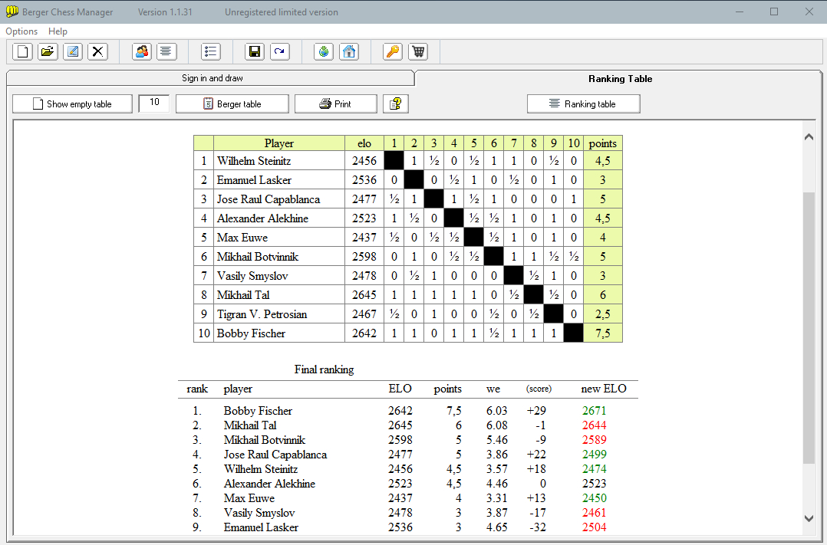Click the Berger table button

(232, 103)
